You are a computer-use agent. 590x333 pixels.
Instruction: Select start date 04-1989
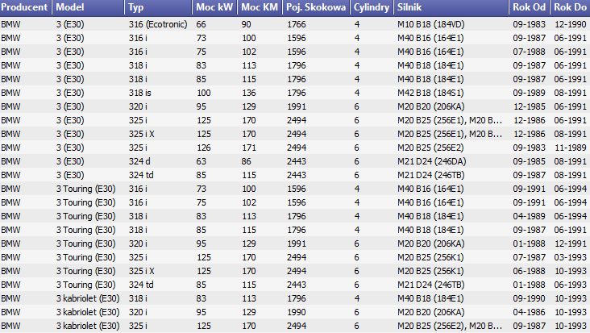point(529,216)
